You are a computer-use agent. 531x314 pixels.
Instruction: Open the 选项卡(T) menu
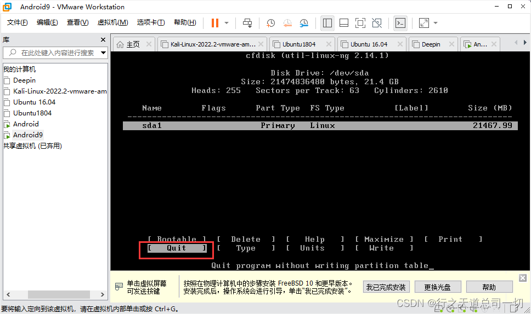click(151, 22)
